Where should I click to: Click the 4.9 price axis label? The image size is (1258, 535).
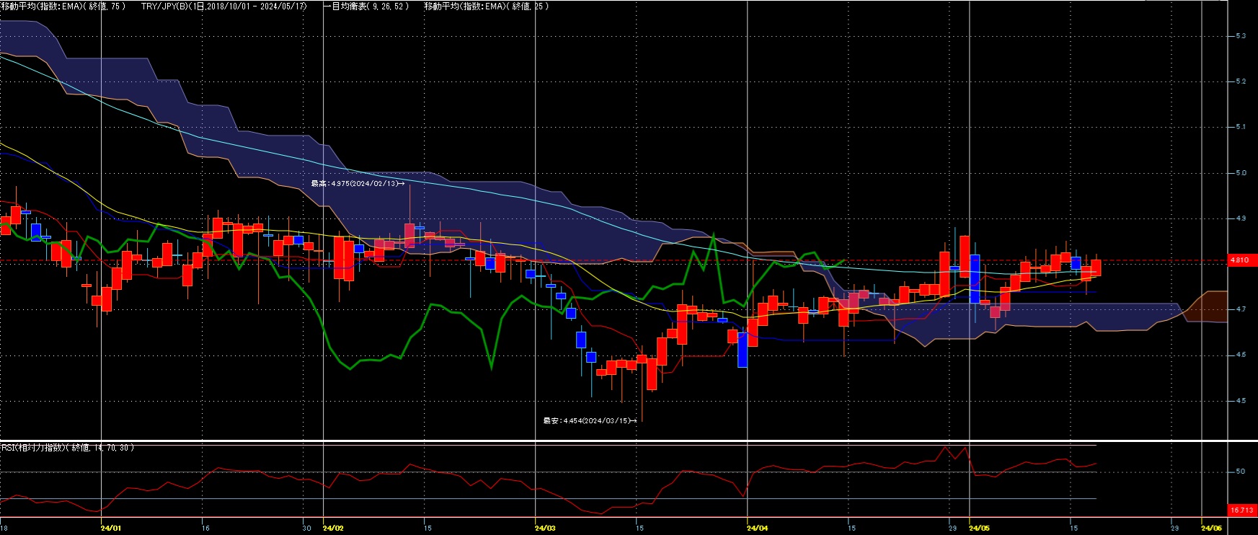[x=1241, y=218]
